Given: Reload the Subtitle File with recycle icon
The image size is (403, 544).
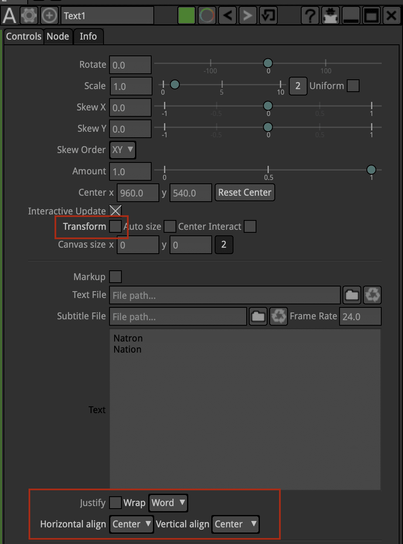Looking at the screenshot, I should (x=279, y=316).
